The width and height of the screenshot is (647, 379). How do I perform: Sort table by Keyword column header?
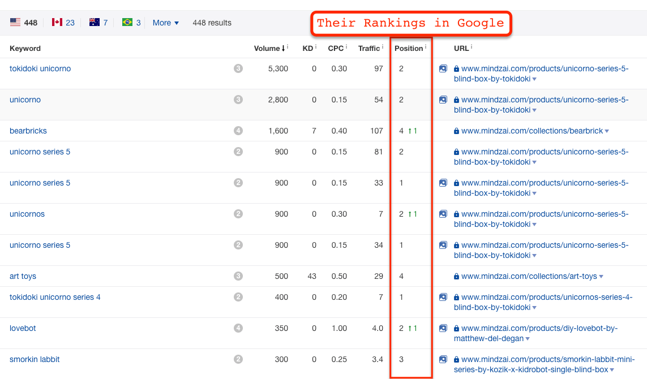coord(25,48)
